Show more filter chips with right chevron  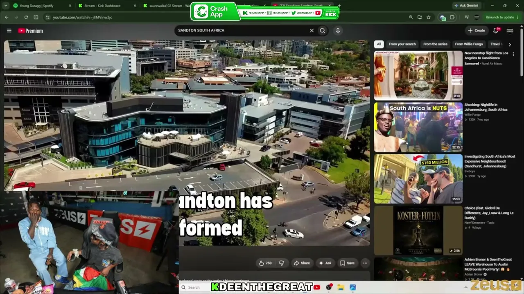click(510, 44)
